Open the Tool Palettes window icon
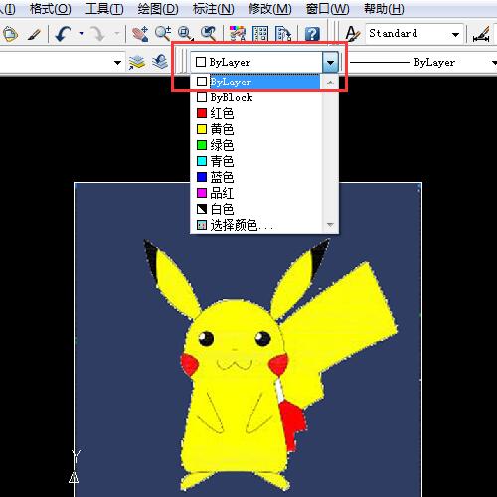Screen dimensions: 497x497 [283, 34]
